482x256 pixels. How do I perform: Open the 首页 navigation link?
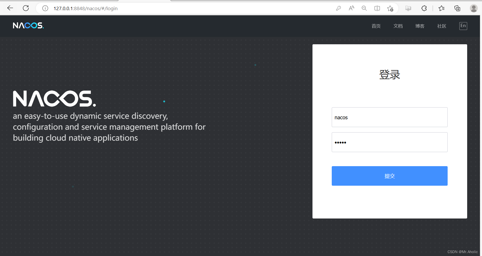376,26
